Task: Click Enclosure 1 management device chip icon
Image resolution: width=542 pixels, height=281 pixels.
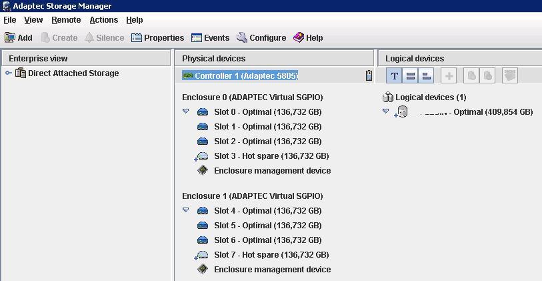Action: [x=203, y=270]
